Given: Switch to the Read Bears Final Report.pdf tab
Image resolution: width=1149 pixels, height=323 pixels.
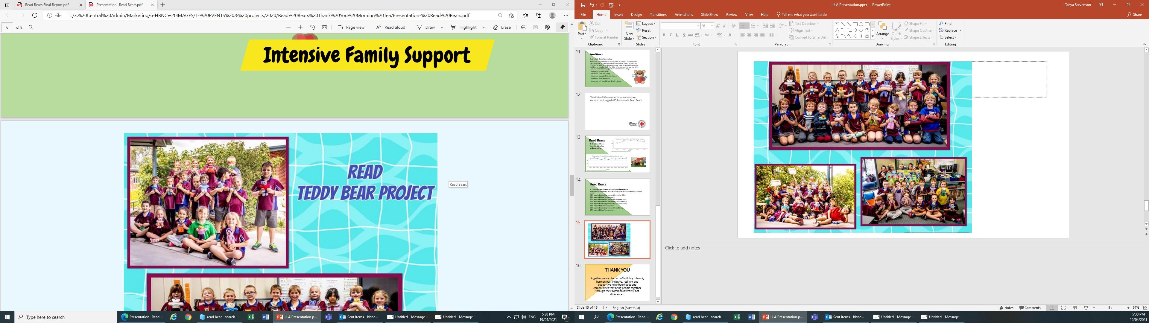Looking at the screenshot, I should (47, 5).
